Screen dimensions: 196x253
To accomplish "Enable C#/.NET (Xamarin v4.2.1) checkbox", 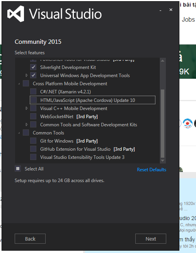I will pos(33,91).
